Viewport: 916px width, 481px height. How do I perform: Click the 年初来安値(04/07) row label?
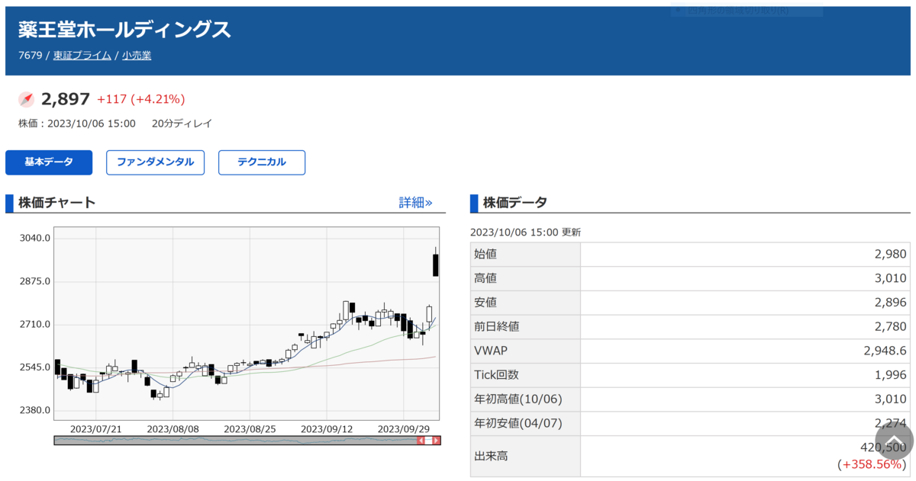coord(518,423)
